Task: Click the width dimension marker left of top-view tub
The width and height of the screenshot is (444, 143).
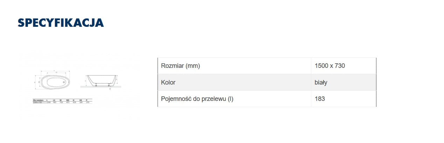Action: 35,82
